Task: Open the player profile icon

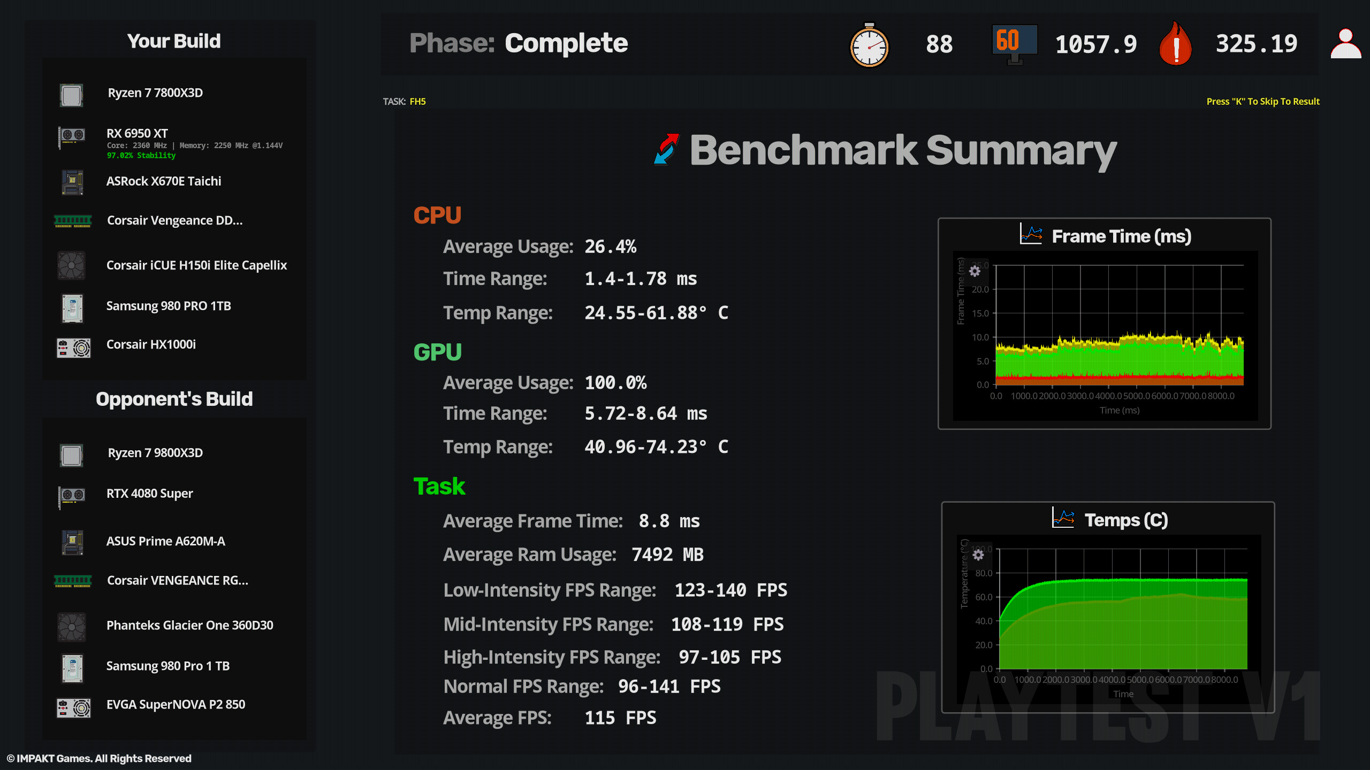Action: [1346, 43]
